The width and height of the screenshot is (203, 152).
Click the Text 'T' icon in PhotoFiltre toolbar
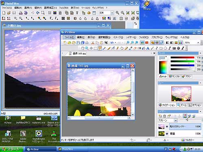[77, 13]
